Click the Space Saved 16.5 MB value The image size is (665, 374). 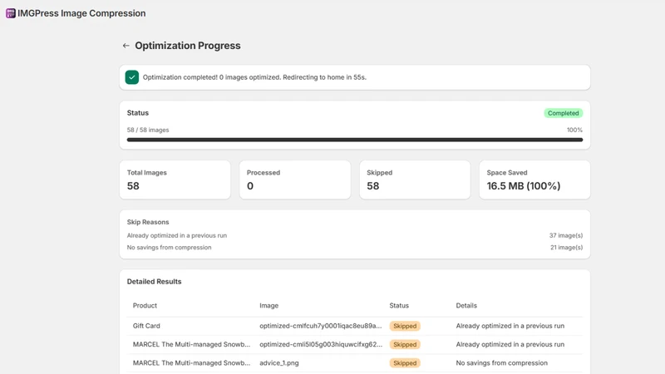524,185
